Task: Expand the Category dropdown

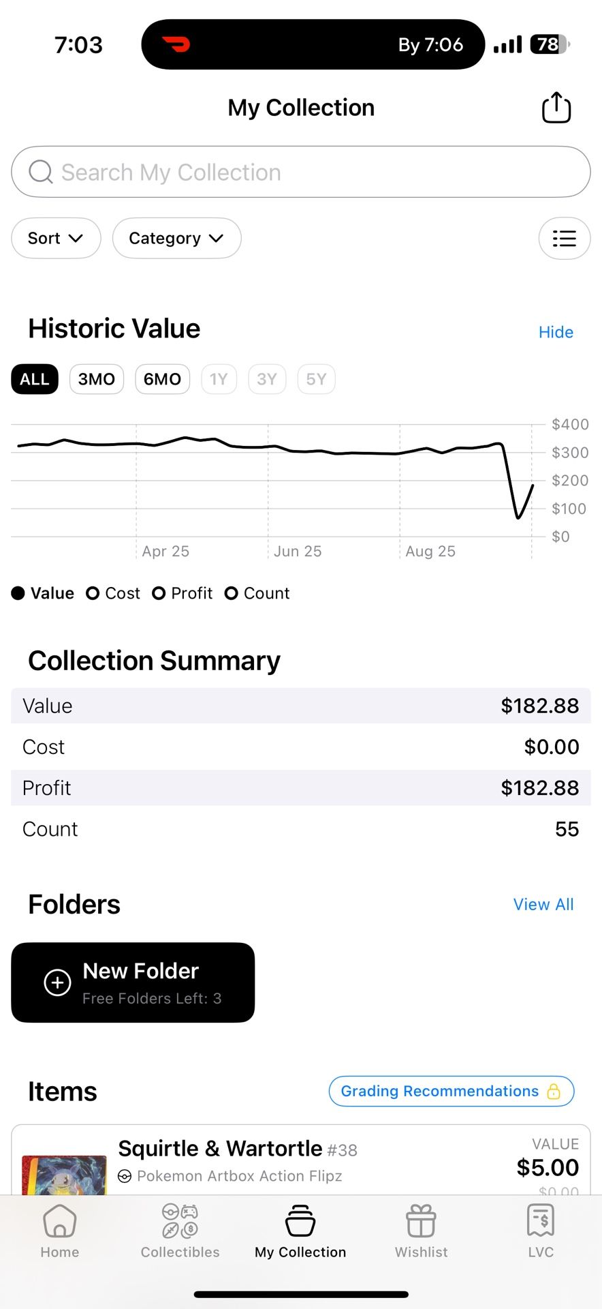Action: point(176,239)
